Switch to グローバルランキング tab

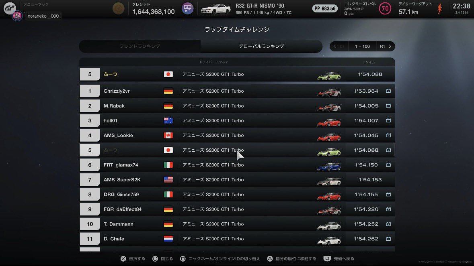[x=261, y=46]
